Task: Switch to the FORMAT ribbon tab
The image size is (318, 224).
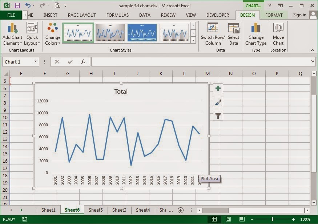Action: (x=274, y=15)
